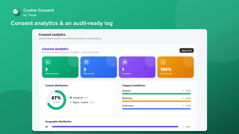Click the 'Geographic distribution' heading
Screen dimensions: 239x134
pyautogui.click(x=58, y=121)
